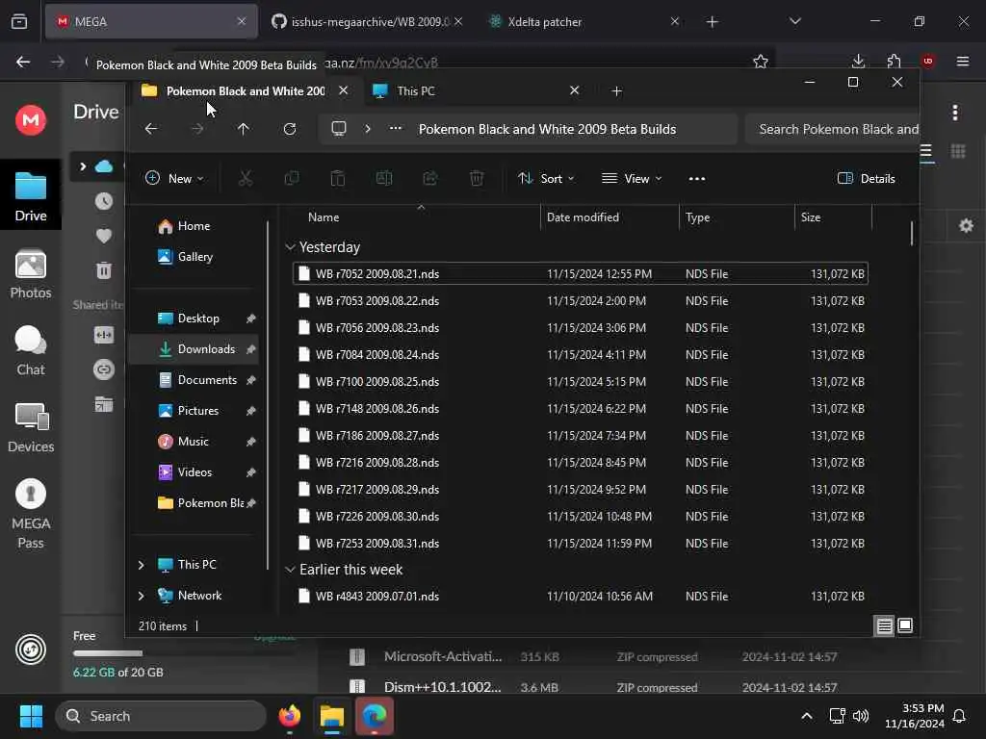Switch MEGA to grid view
This screenshot has width=986, height=739.
click(x=958, y=151)
